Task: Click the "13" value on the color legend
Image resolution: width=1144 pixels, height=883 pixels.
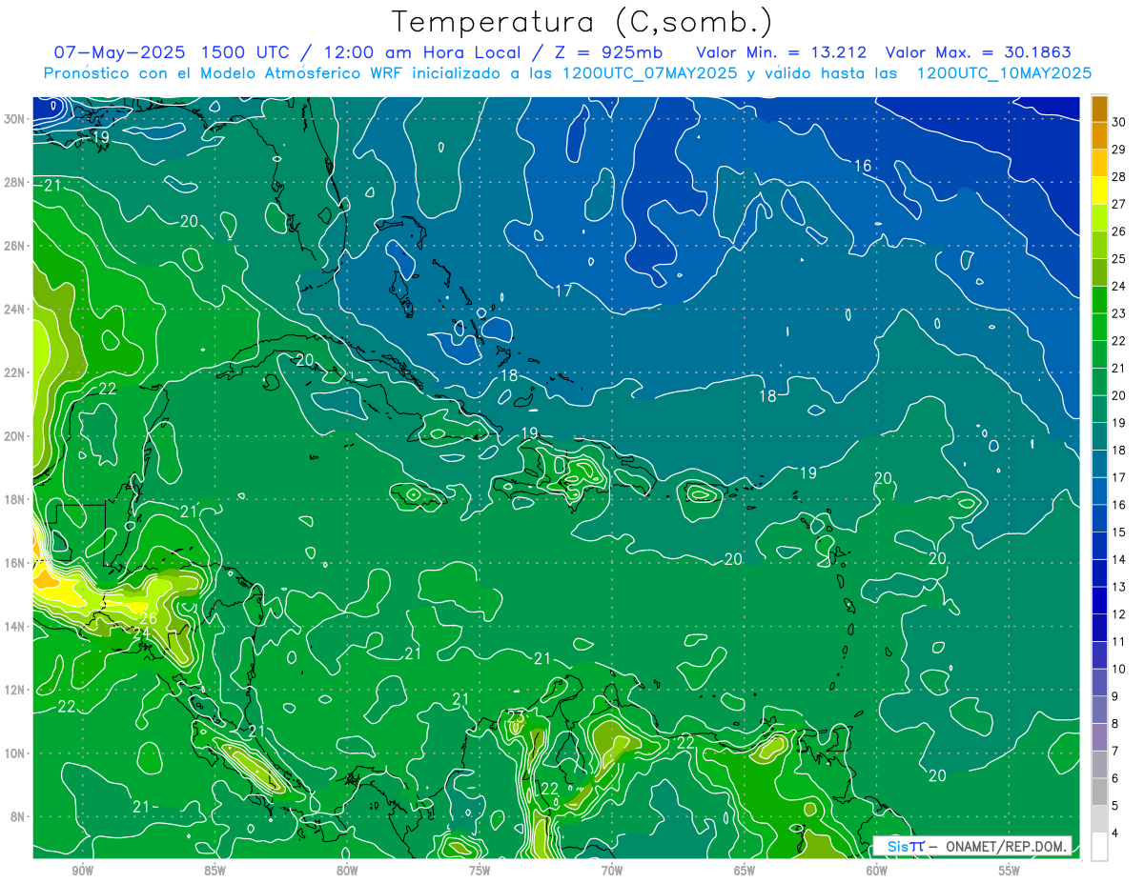Action: [x=1118, y=587]
